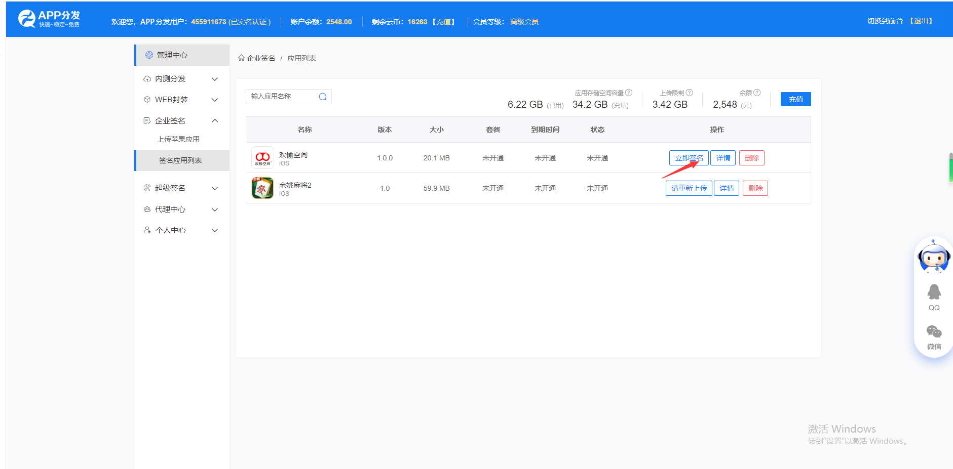953x469 pixels.
Task: Click help icon beside 余额
Action: (x=757, y=93)
